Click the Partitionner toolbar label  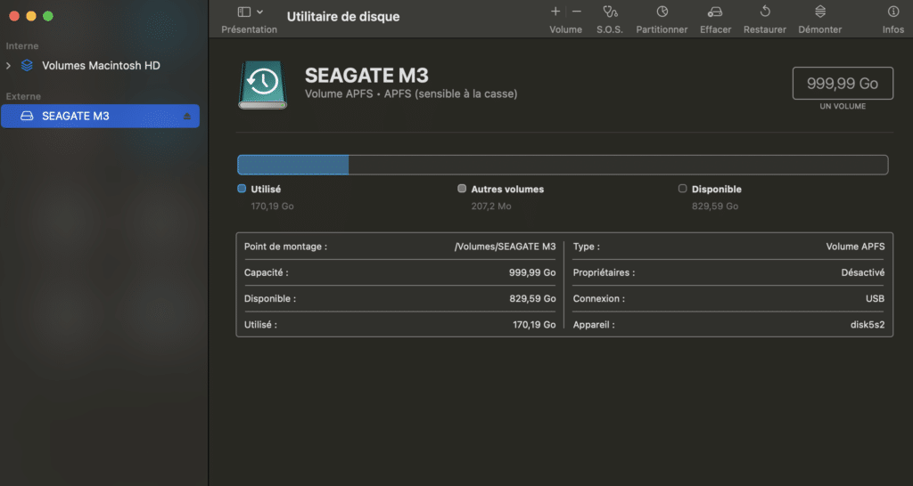tap(662, 29)
